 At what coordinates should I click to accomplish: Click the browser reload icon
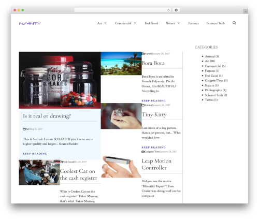168,10
